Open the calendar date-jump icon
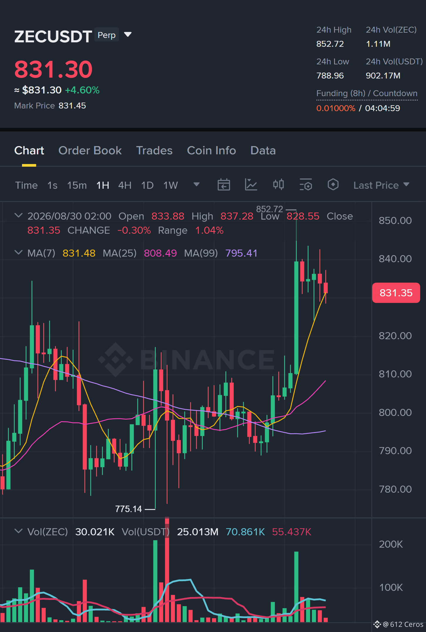This screenshot has width=426, height=632. click(x=224, y=185)
